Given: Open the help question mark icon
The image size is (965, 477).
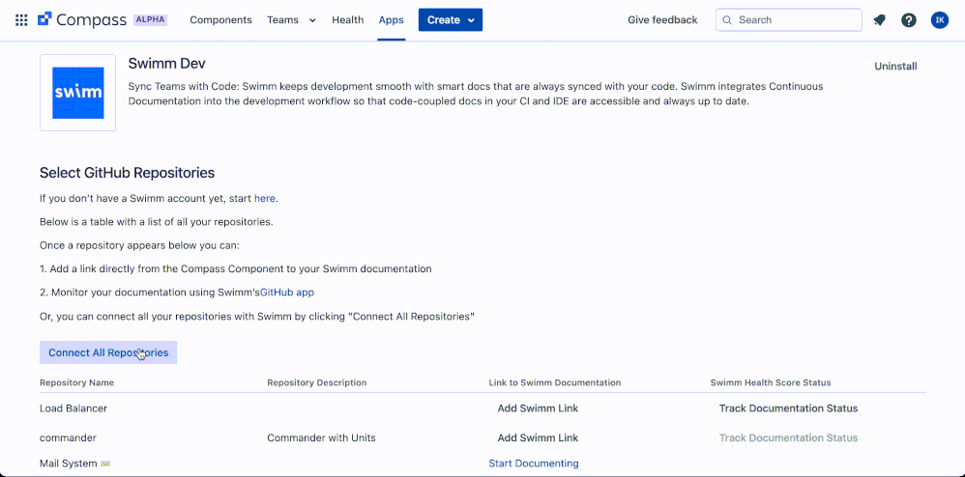Looking at the screenshot, I should tap(909, 20).
